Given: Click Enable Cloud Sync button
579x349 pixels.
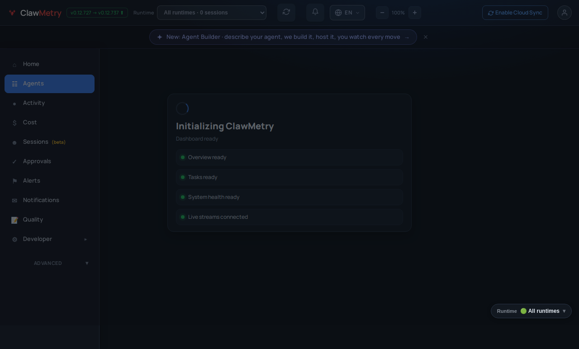Looking at the screenshot, I should coord(515,13).
